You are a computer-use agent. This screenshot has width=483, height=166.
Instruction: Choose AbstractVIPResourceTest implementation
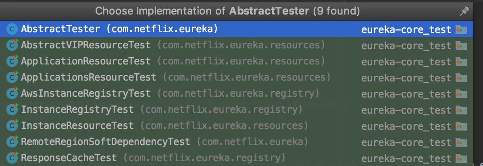(85, 46)
